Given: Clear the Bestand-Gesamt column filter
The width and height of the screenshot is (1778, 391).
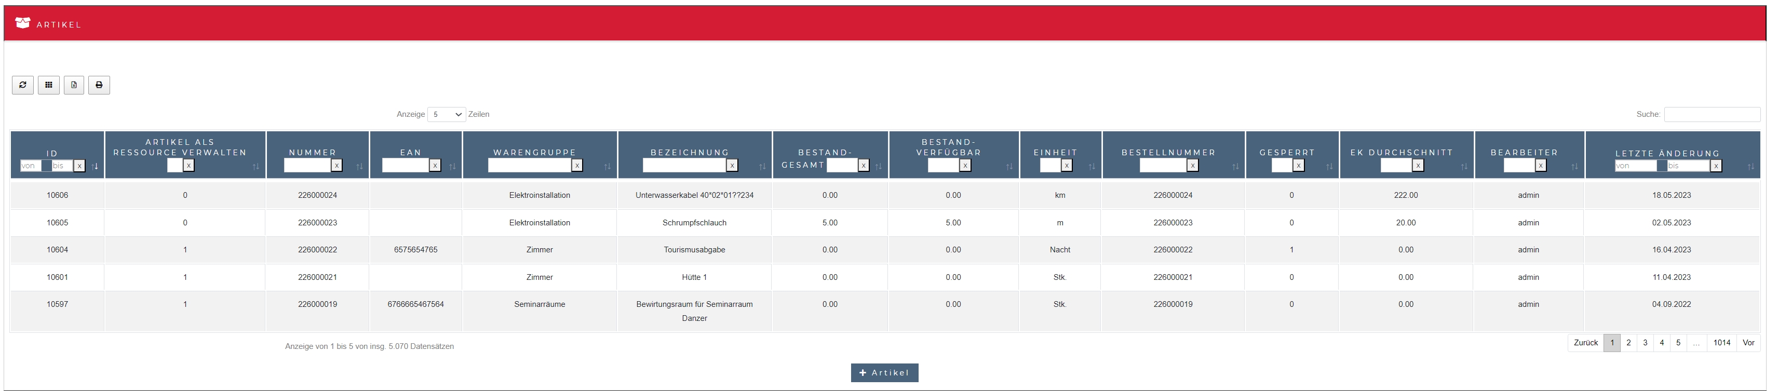Looking at the screenshot, I should point(864,166).
